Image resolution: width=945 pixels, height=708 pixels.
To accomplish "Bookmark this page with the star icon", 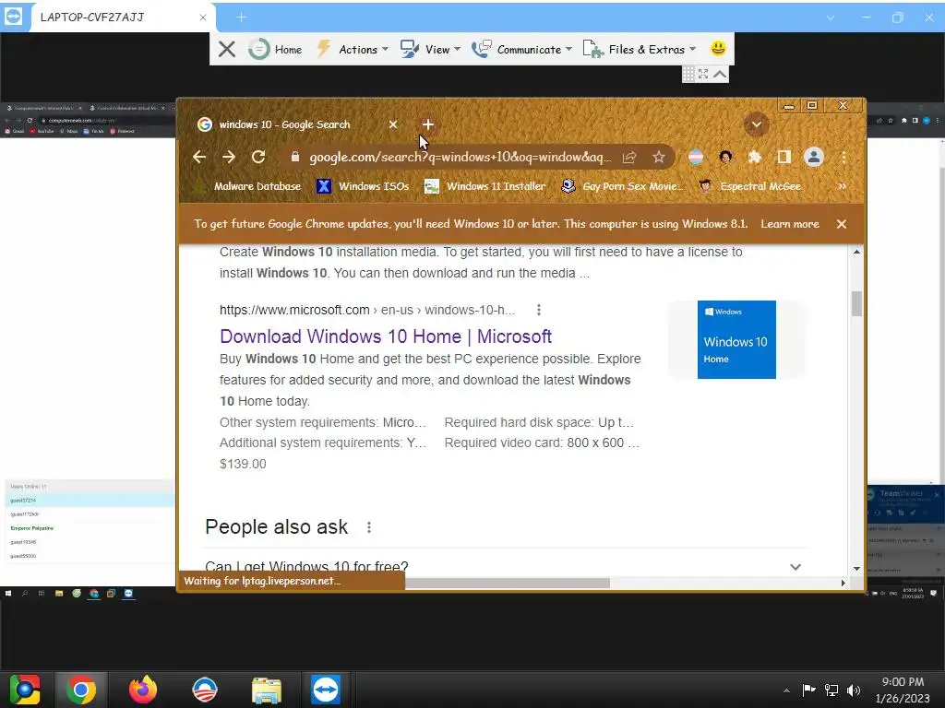I will tap(659, 157).
